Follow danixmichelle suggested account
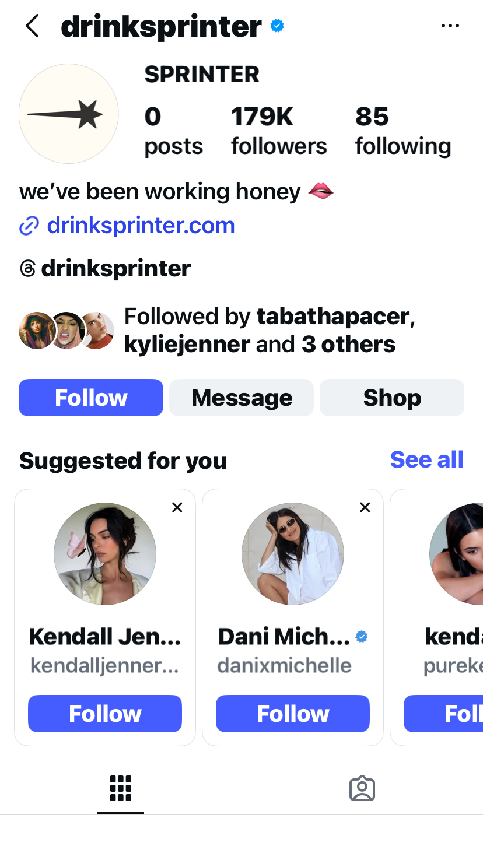483x853 pixels. pyautogui.click(x=293, y=714)
